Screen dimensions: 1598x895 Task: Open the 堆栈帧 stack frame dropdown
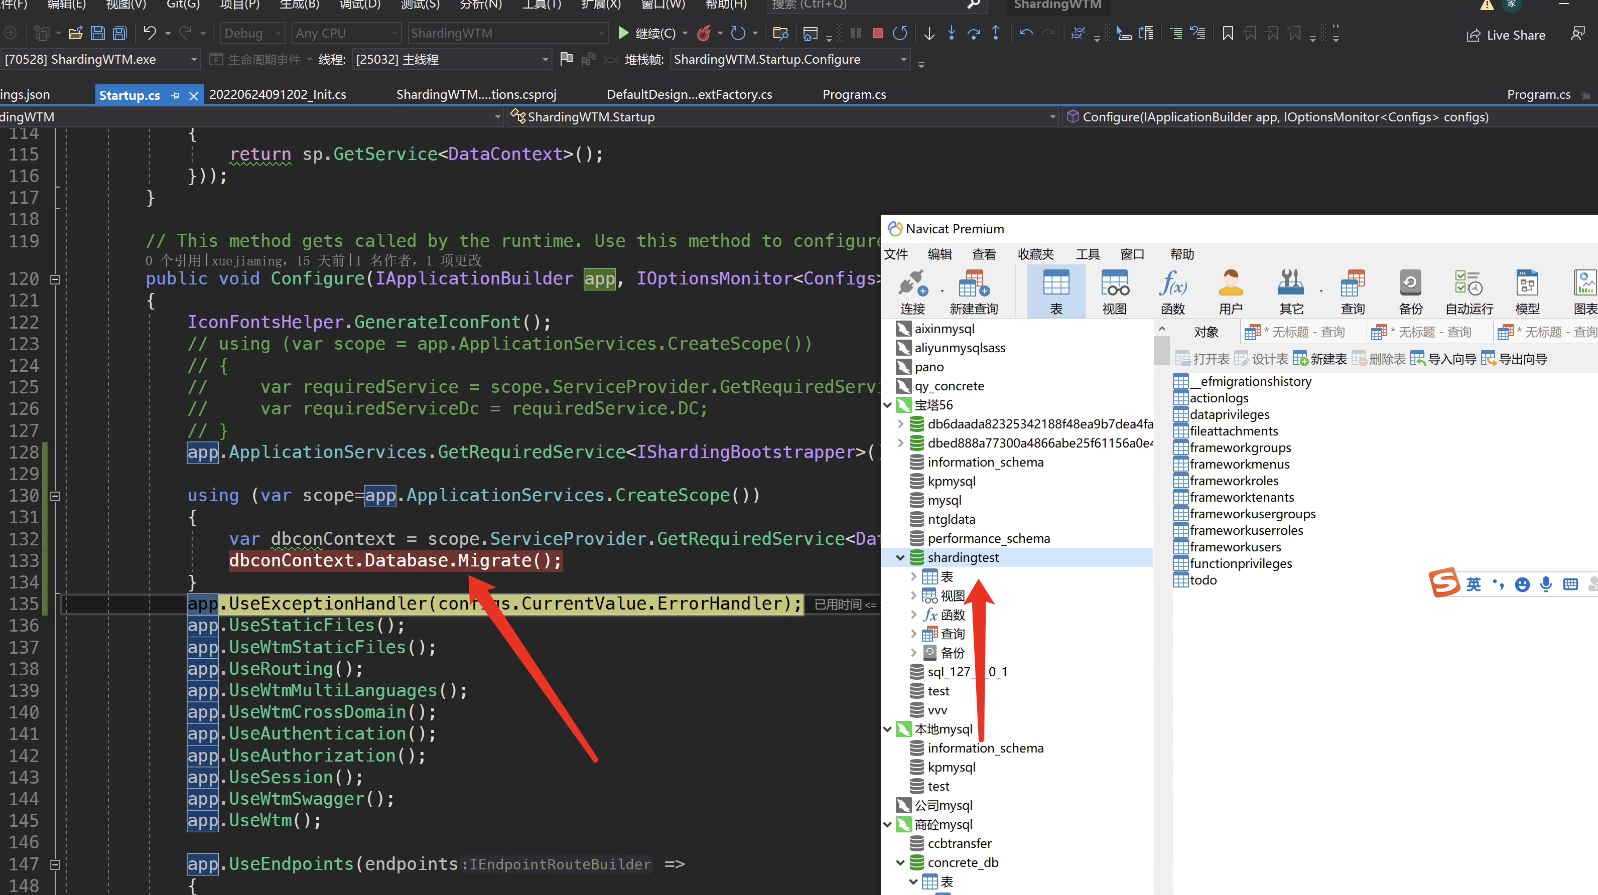click(904, 59)
